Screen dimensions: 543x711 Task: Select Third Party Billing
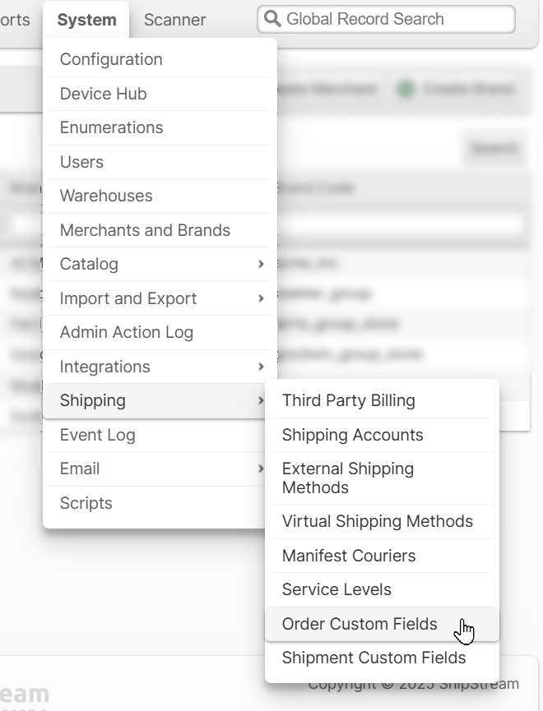348,400
